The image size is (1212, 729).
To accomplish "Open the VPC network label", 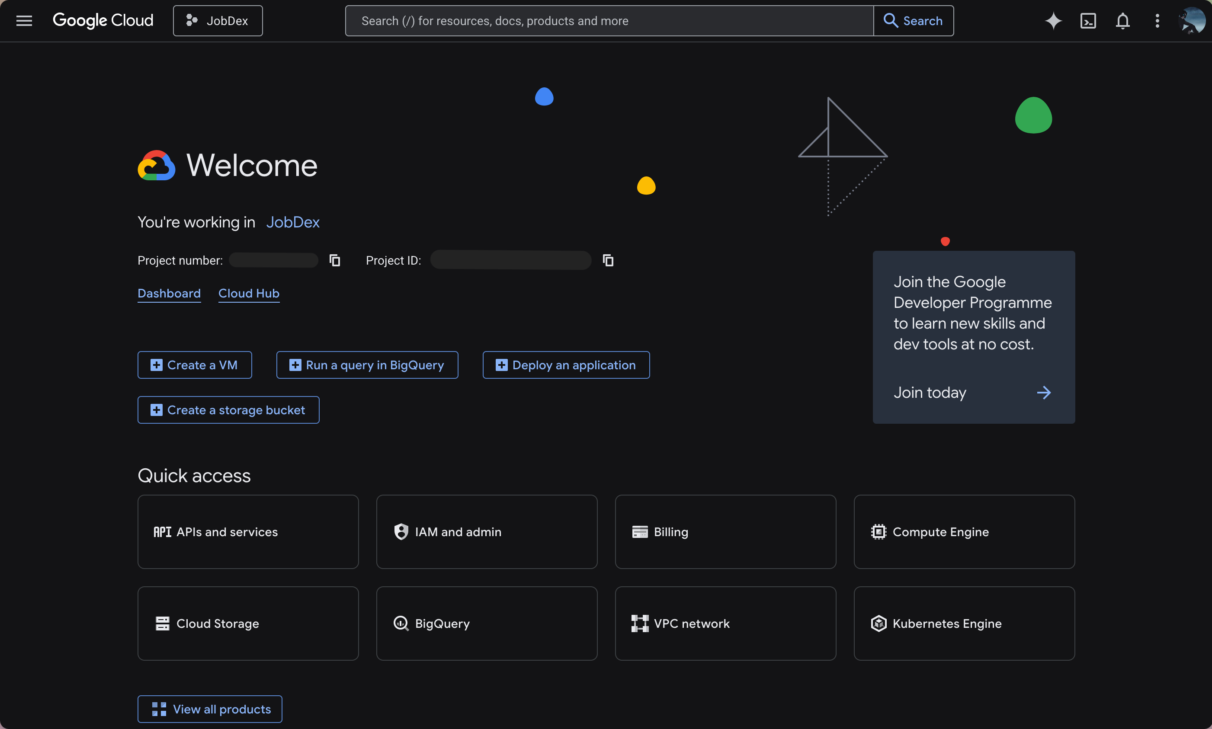I will pyautogui.click(x=692, y=623).
